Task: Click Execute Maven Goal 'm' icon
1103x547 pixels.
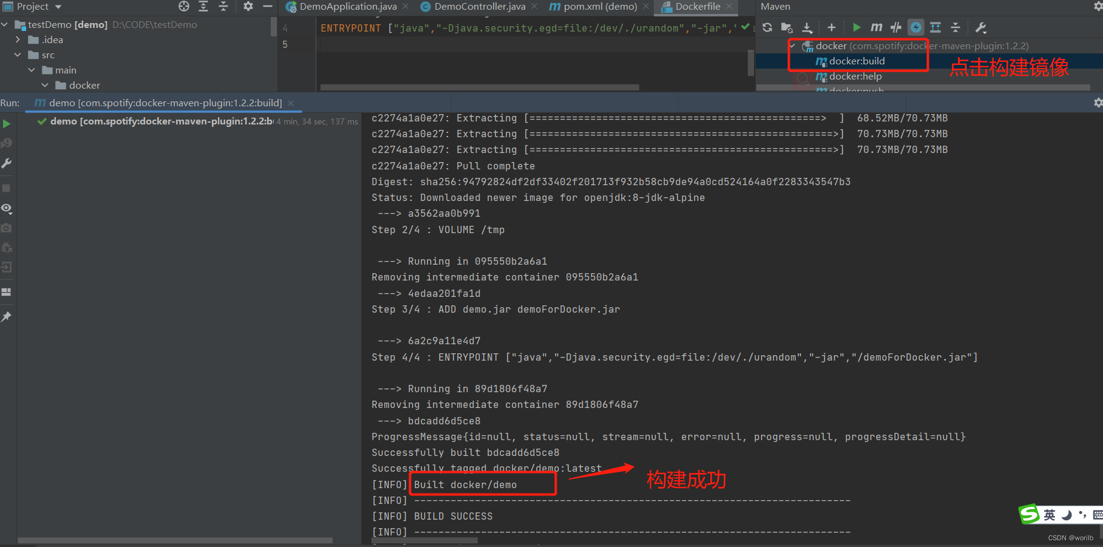Action: (876, 27)
